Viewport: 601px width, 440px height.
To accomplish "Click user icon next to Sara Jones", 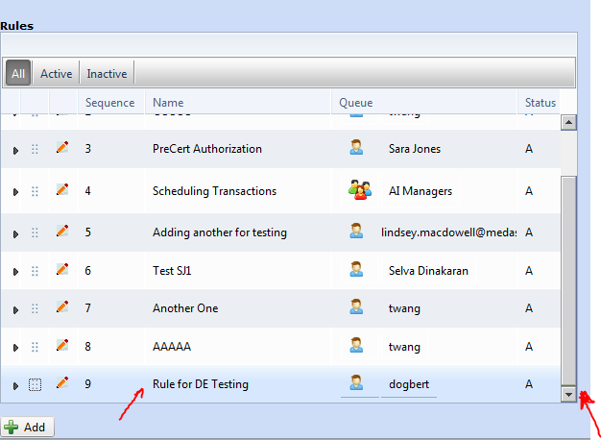I will (357, 148).
